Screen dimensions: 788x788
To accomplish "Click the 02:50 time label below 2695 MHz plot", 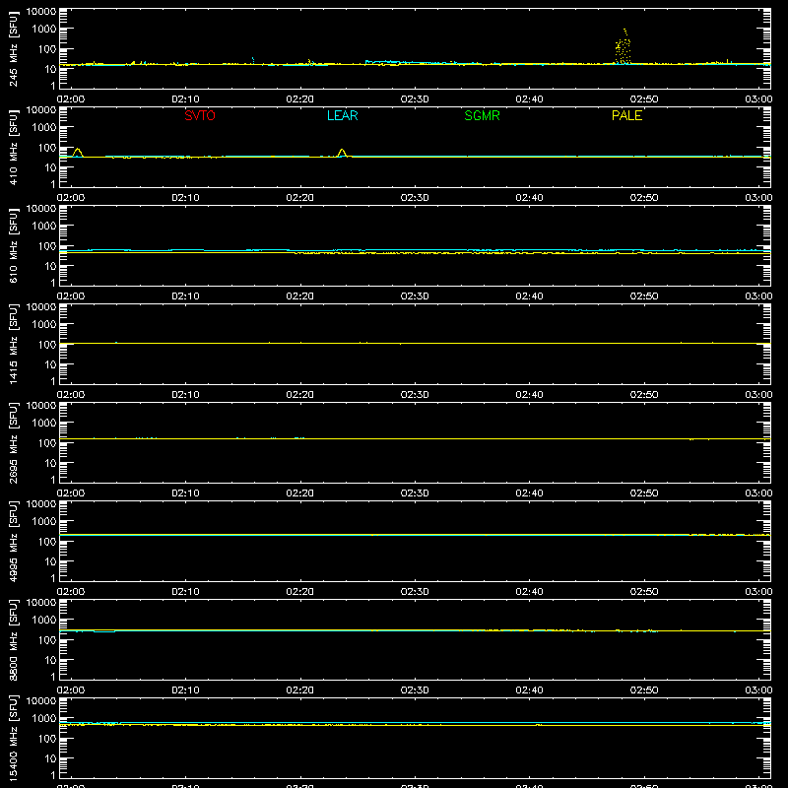I will (x=644, y=493).
